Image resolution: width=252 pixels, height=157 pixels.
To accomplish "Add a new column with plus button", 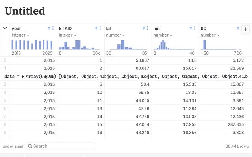I will (x=245, y=29).
